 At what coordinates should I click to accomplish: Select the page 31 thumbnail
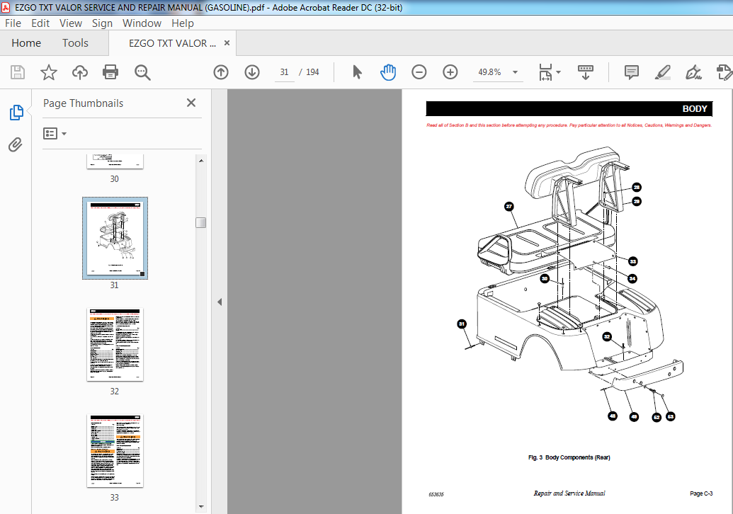[115, 238]
